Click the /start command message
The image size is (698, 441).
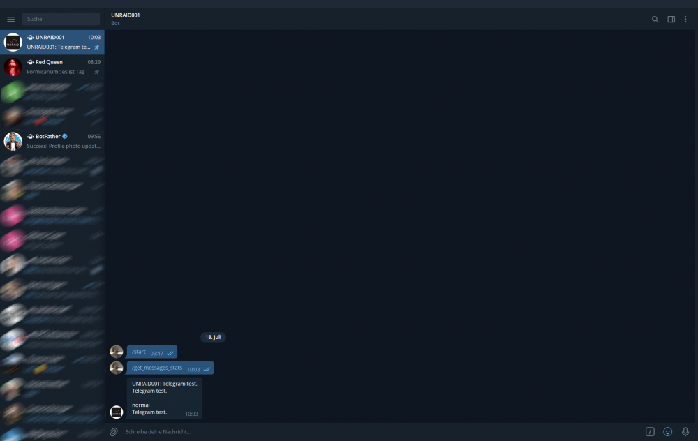(x=151, y=352)
